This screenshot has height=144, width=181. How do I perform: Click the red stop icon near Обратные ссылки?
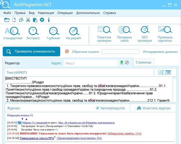coord(67,51)
